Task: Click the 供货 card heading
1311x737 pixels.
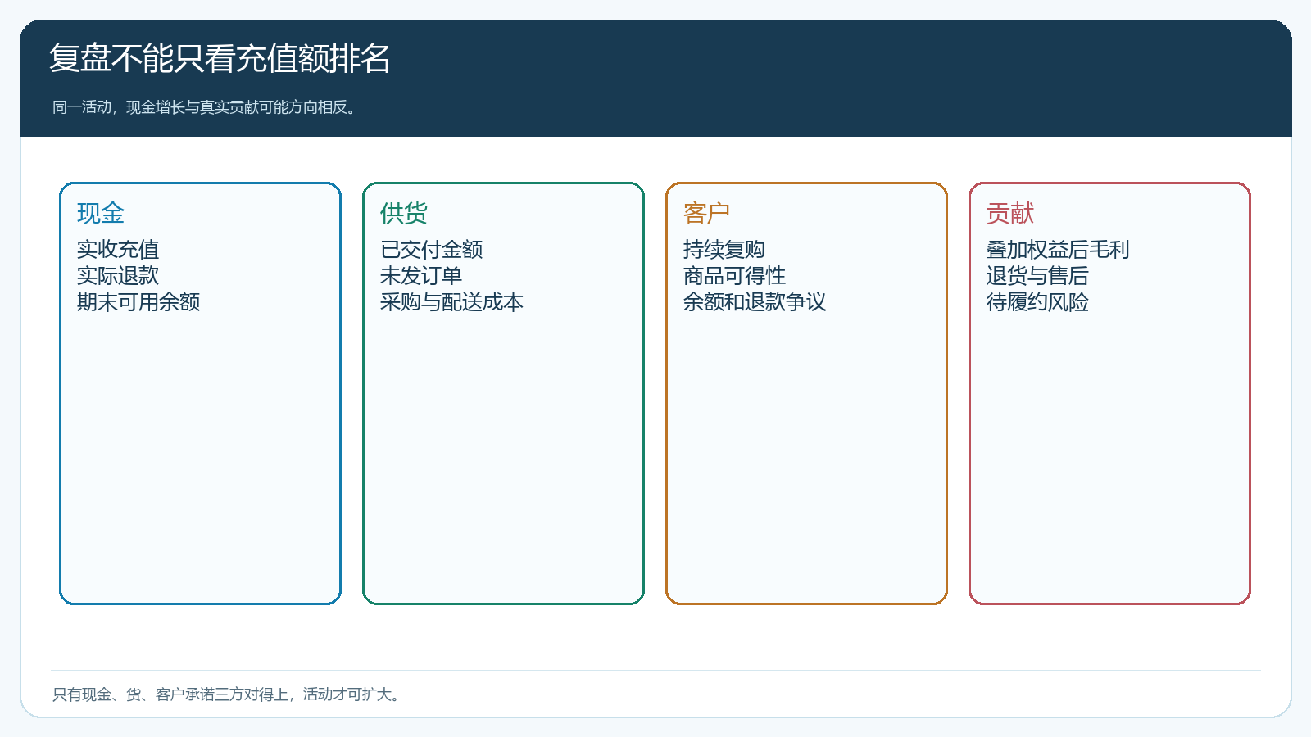Action: coord(404,213)
